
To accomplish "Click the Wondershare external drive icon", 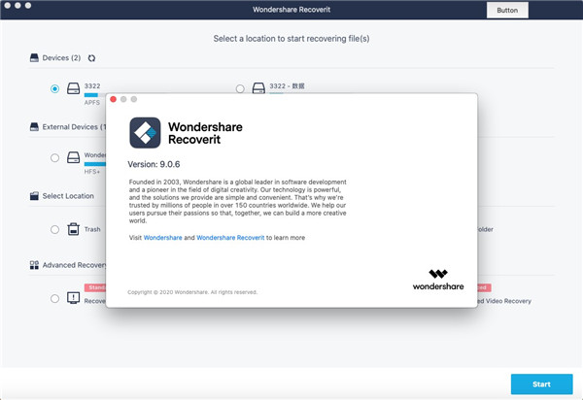I will [73, 157].
